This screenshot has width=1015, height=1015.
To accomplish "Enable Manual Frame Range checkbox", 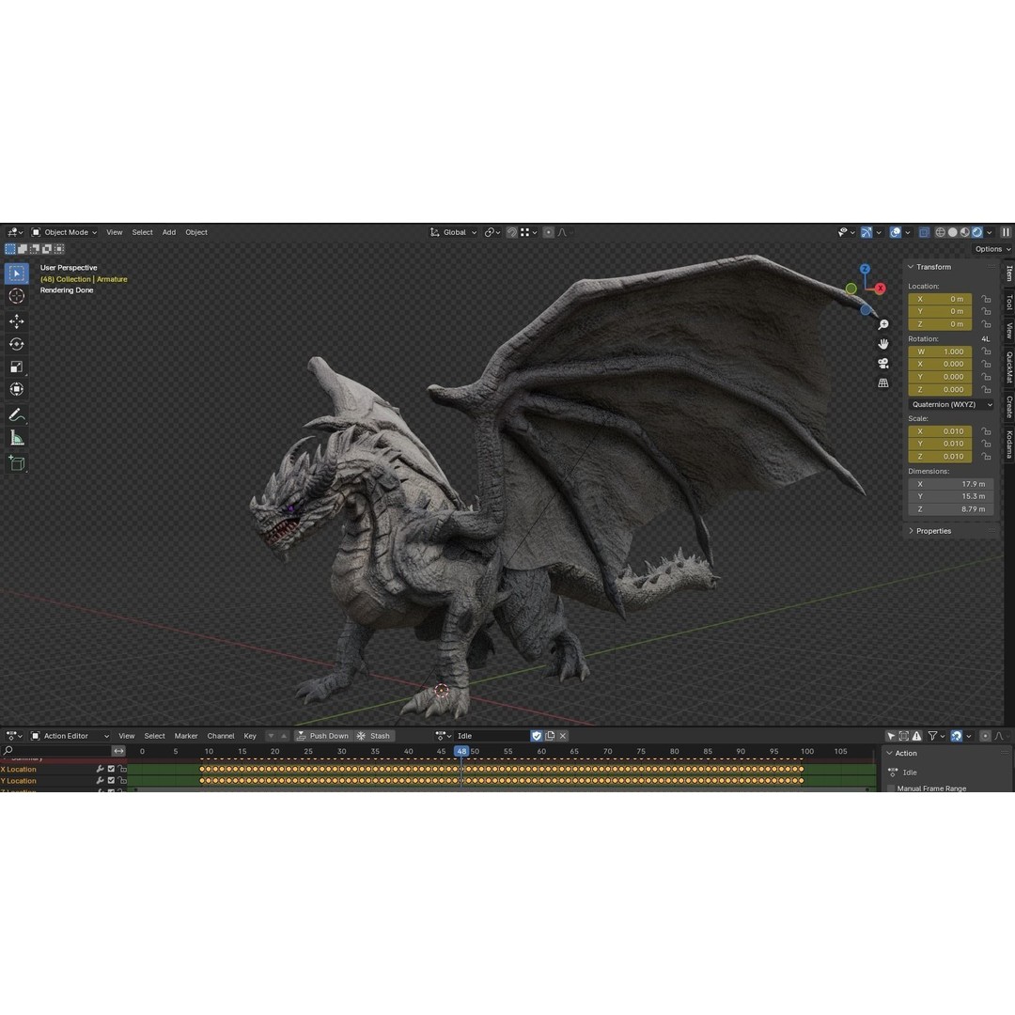I will (891, 789).
